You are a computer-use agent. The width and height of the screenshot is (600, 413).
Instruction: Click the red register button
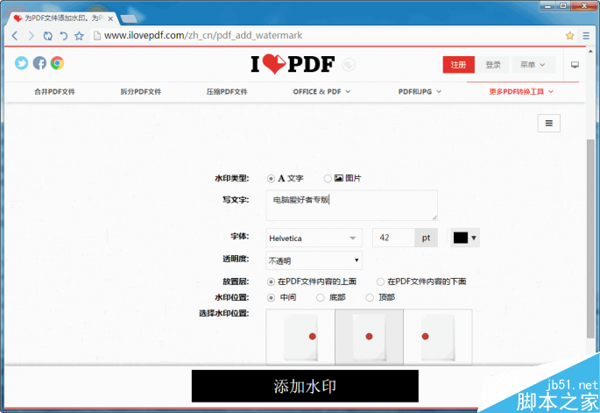pyautogui.click(x=458, y=65)
